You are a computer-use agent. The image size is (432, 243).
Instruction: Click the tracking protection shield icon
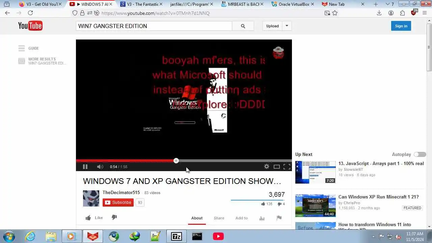[75, 13]
